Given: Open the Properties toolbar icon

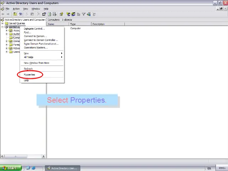Looking at the screenshot, I should point(44,14).
